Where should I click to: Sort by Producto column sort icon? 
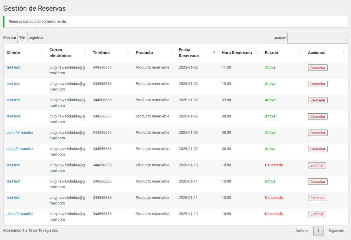click(171, 53)
